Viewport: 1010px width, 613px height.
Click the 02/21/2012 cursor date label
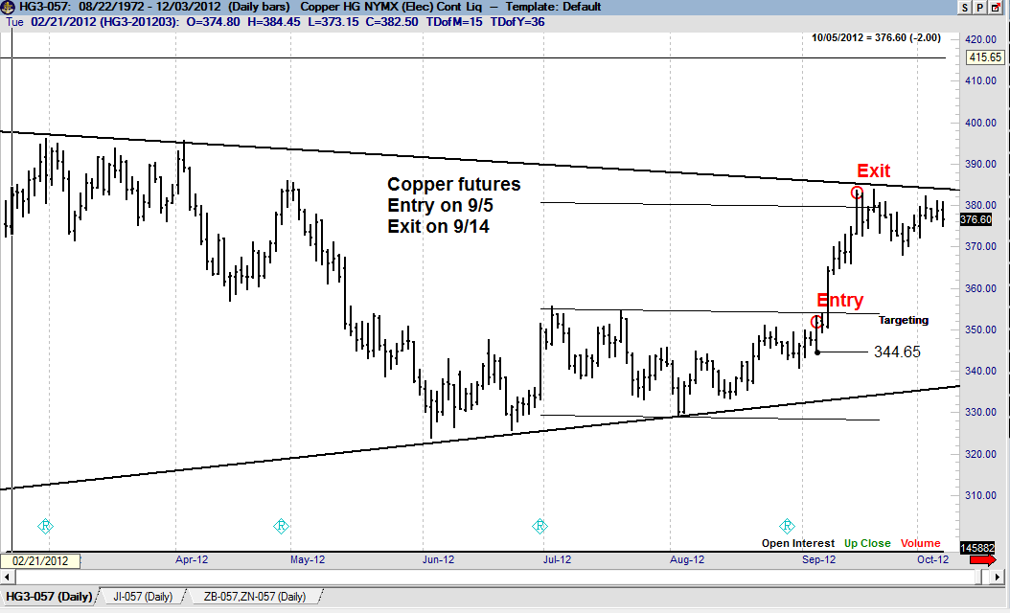point(40,560)
